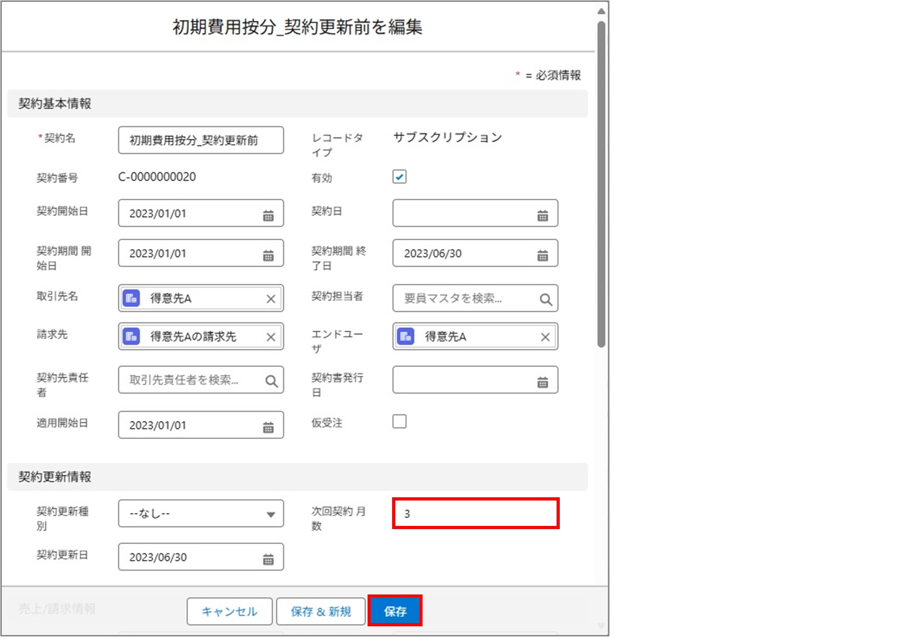Click the search icon in 契約担当者 lookup
The height and width of the screenshot is (639, 921).
[x=545, y=298]
